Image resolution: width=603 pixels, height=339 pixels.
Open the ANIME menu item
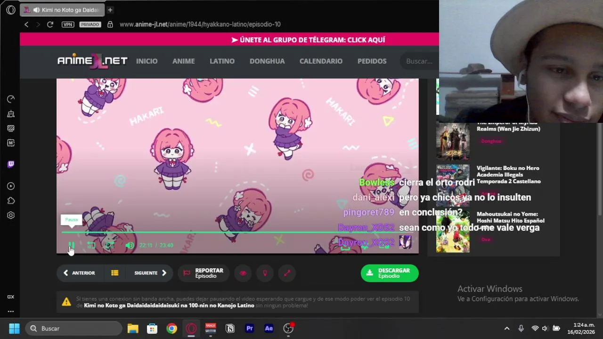[x=184, y=61]
